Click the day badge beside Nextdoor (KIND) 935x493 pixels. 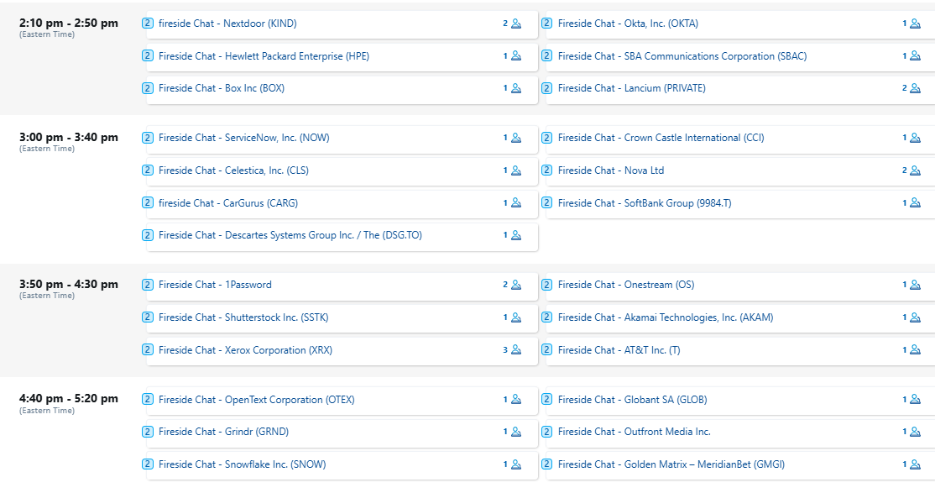[x=148, y=24]
